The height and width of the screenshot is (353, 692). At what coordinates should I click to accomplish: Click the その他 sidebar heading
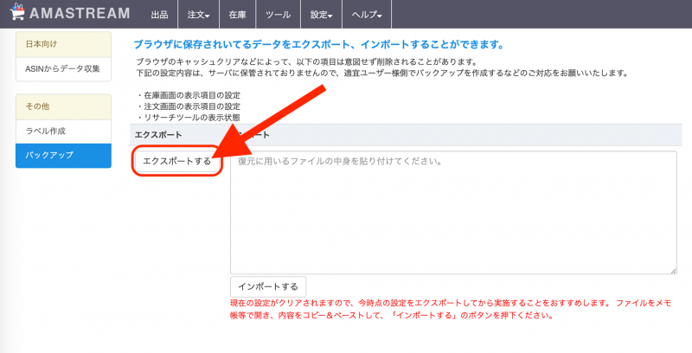point(63,106)
